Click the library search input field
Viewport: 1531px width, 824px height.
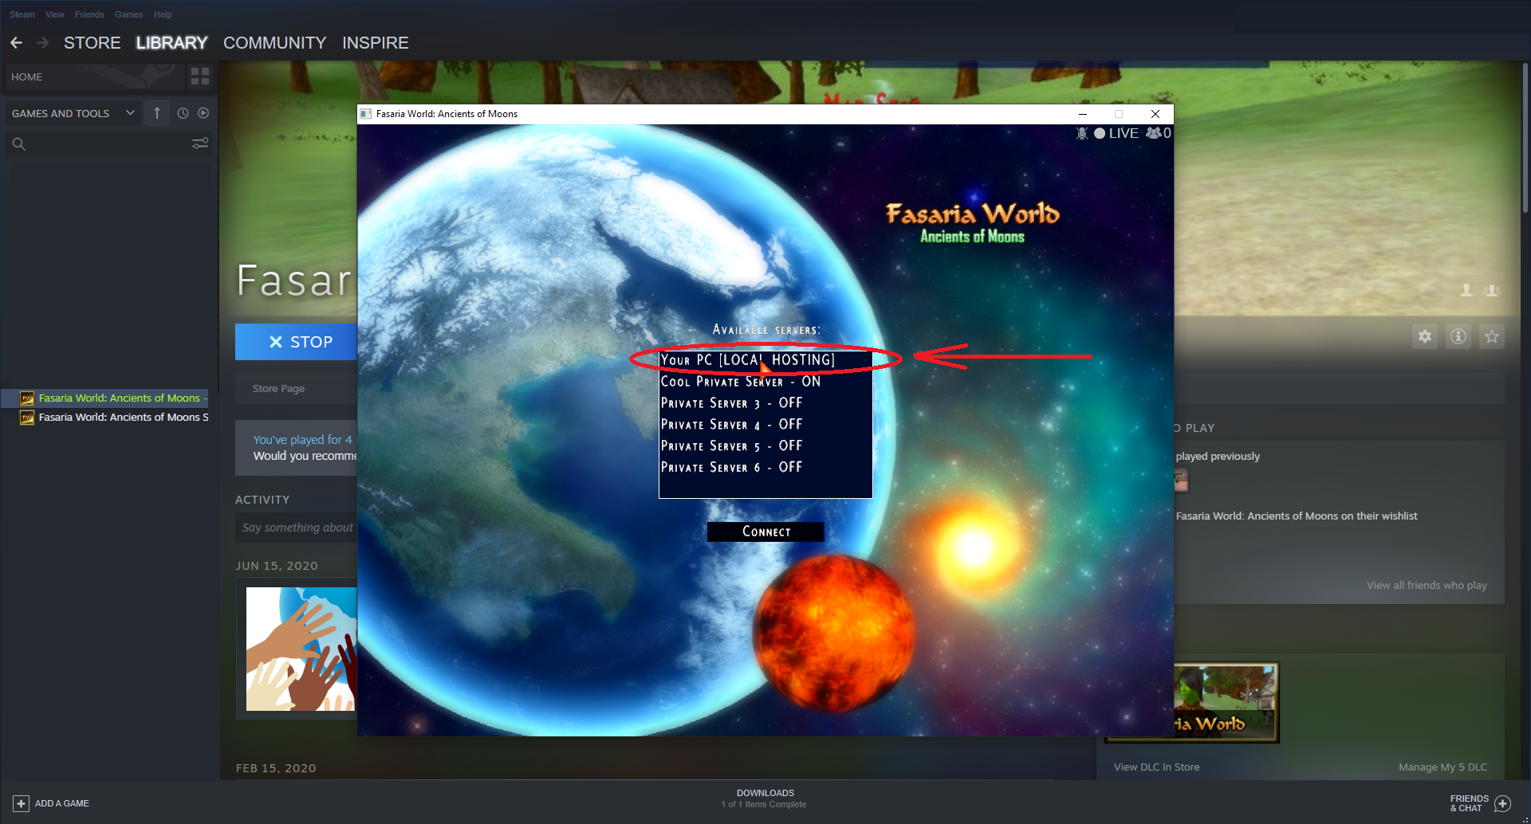(x=108, y=144)
